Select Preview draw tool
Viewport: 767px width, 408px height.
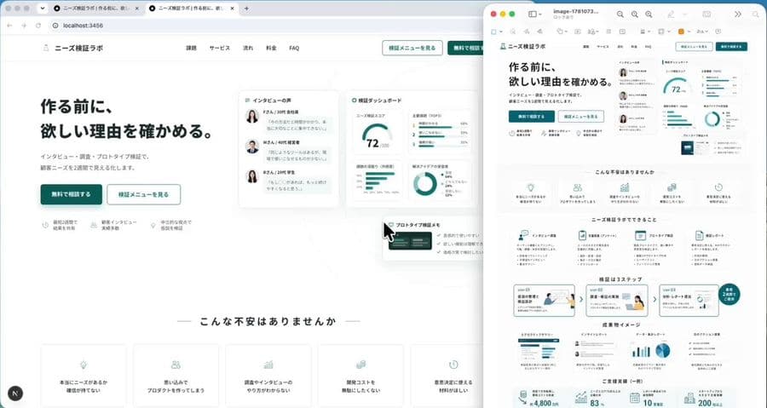point(540,32)
